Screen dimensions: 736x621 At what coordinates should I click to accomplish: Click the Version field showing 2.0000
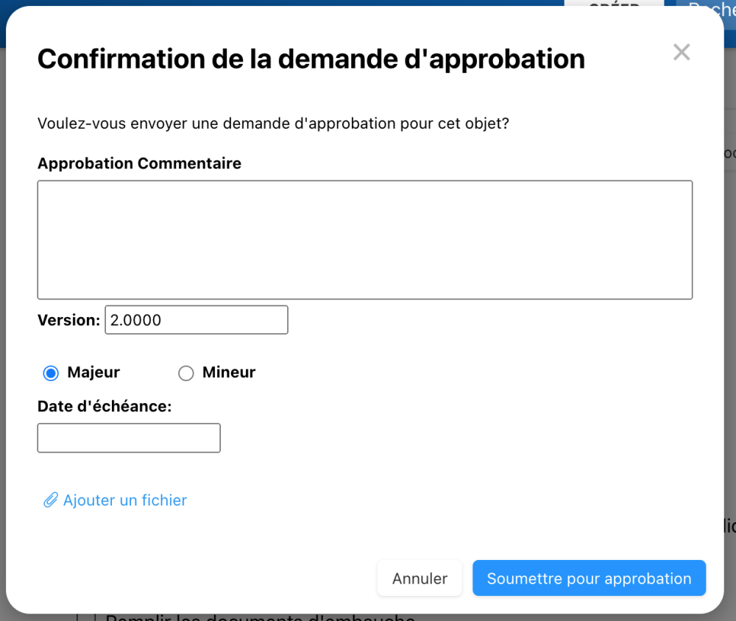point(197,320)
